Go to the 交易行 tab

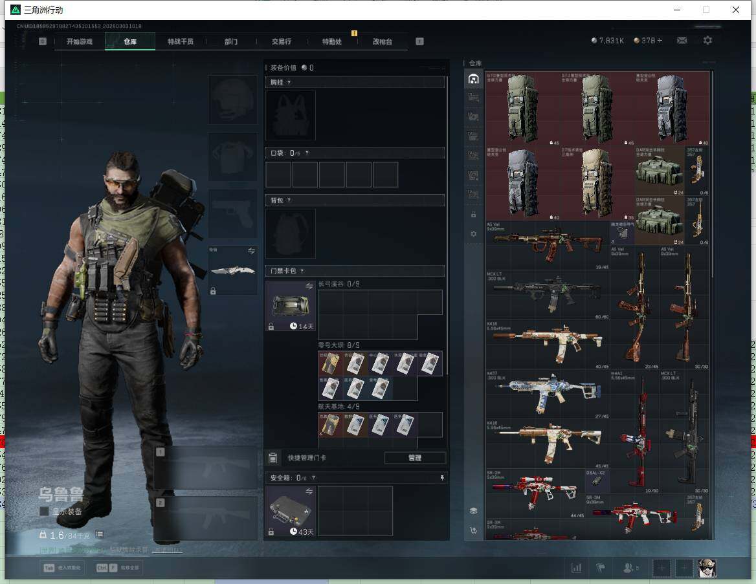281,41
